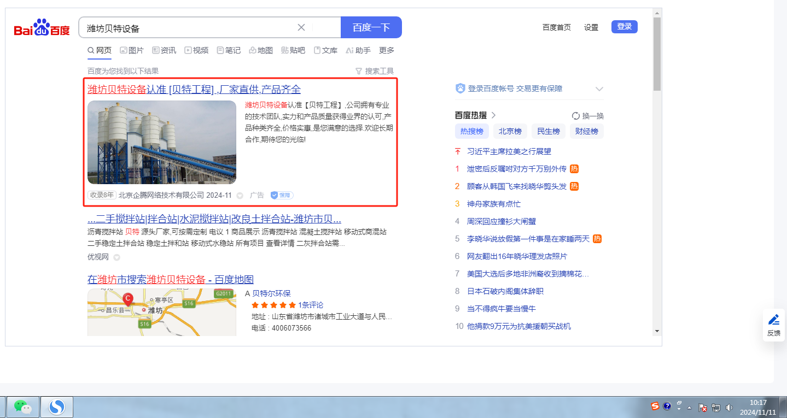This screenshot has width=787, height=418.
Task: Open the Ai 助手 tab
Action: (358, 50)
